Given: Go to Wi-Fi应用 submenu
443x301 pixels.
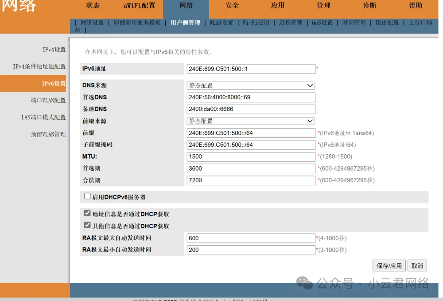Looking at the screenshot, I should (256, 23).
